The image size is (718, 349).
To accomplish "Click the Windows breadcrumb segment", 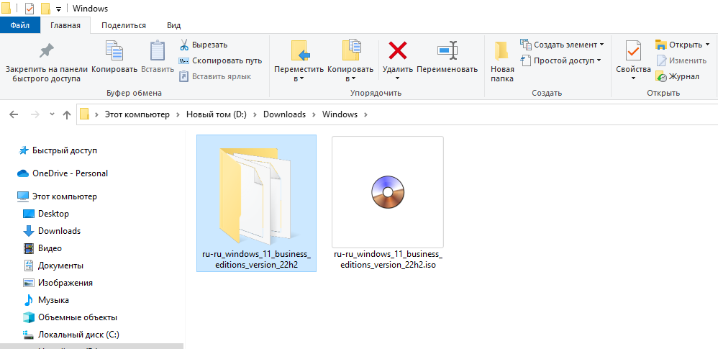I will 340,114.
